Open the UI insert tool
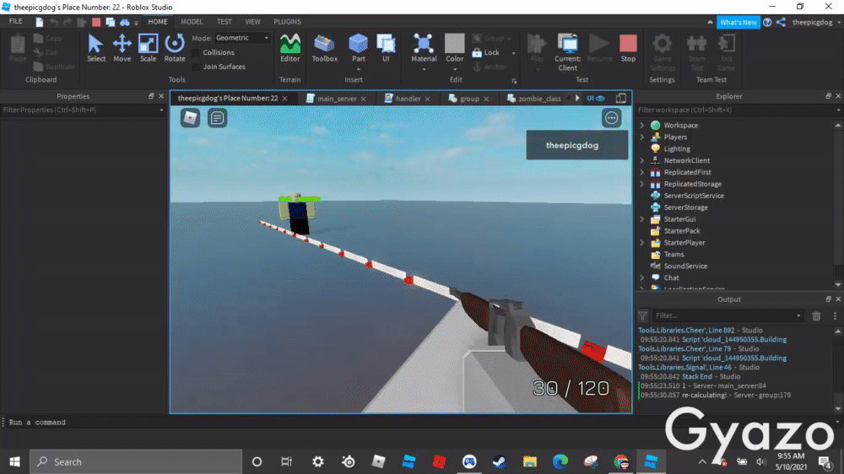Viewport: 844px width, 474px height. point(386,48)
